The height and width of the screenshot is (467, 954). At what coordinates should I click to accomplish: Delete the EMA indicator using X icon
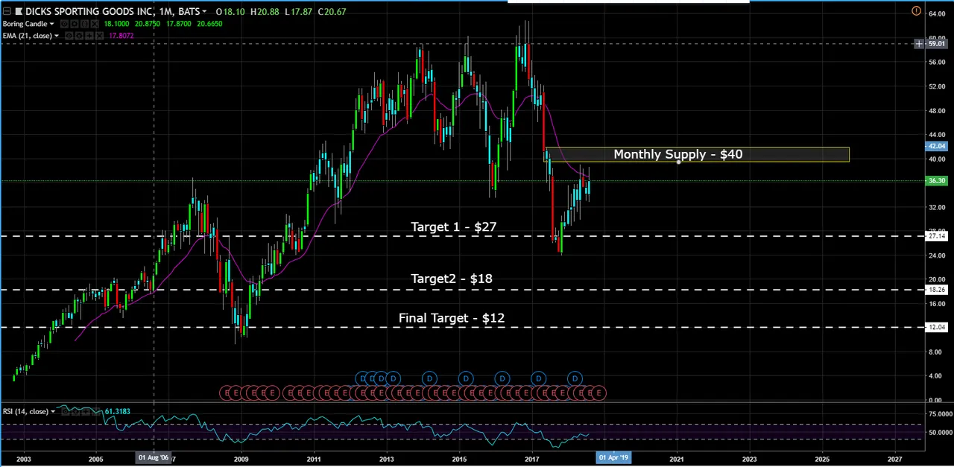point(100,36)
